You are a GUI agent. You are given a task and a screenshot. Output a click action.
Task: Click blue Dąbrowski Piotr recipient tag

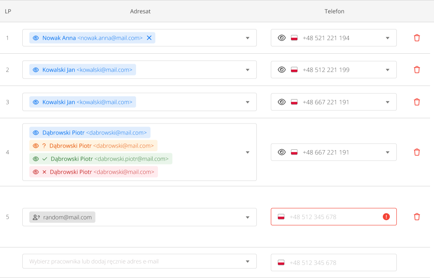[90, 133]
